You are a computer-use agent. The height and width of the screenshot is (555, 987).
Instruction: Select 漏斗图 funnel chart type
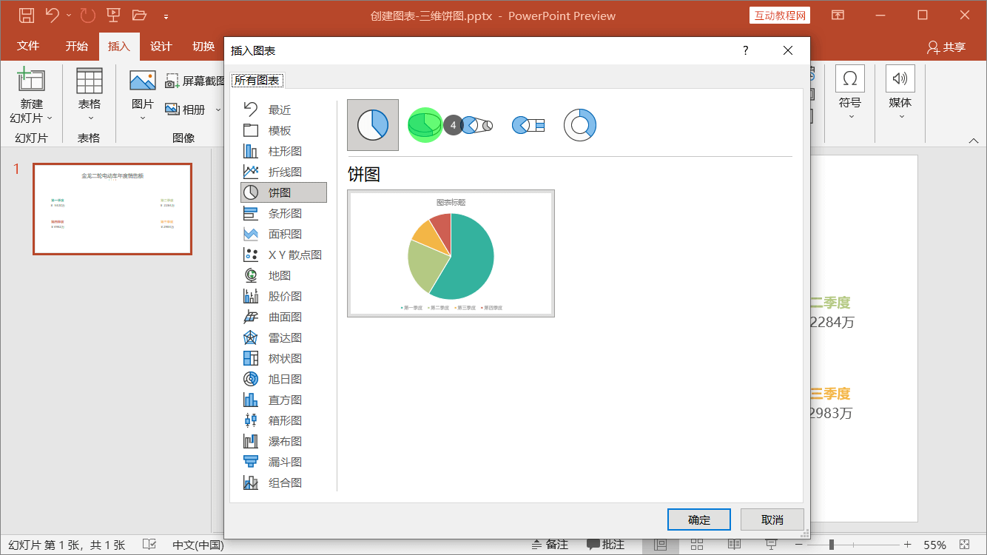tap(283, 462)
